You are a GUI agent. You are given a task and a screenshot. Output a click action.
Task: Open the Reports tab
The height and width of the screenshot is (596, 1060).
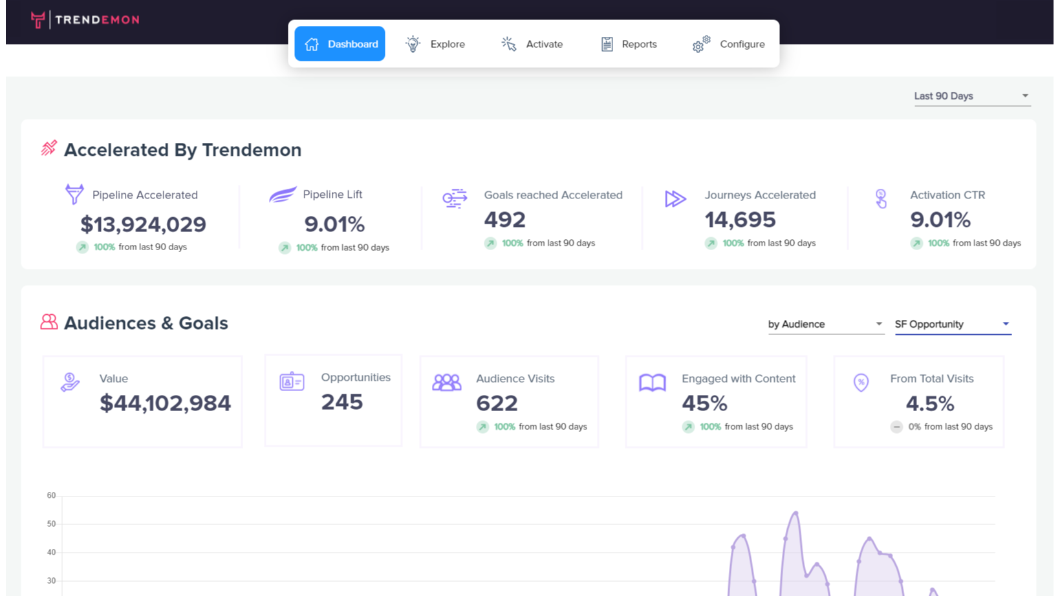[629, 44]
